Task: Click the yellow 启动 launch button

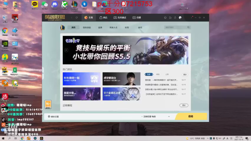Action: 191,116
